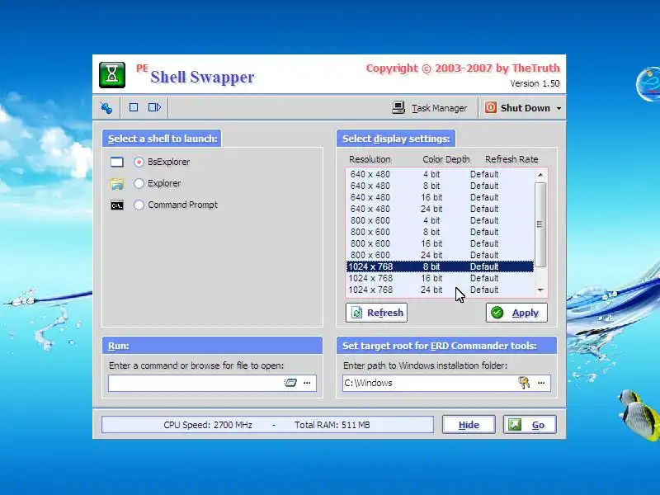
Task: Click the Go button
Action: (530, 425)
